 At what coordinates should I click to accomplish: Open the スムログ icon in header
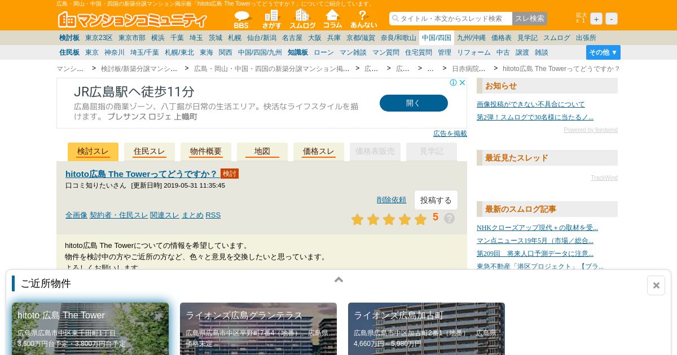point(302,19)
